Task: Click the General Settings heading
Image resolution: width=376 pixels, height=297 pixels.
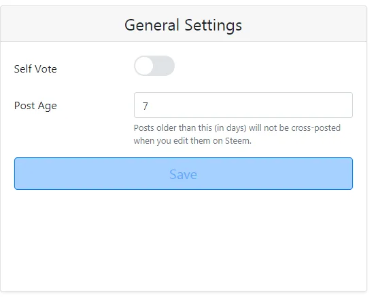Action: pyautogui.click(x=184, y=25)
